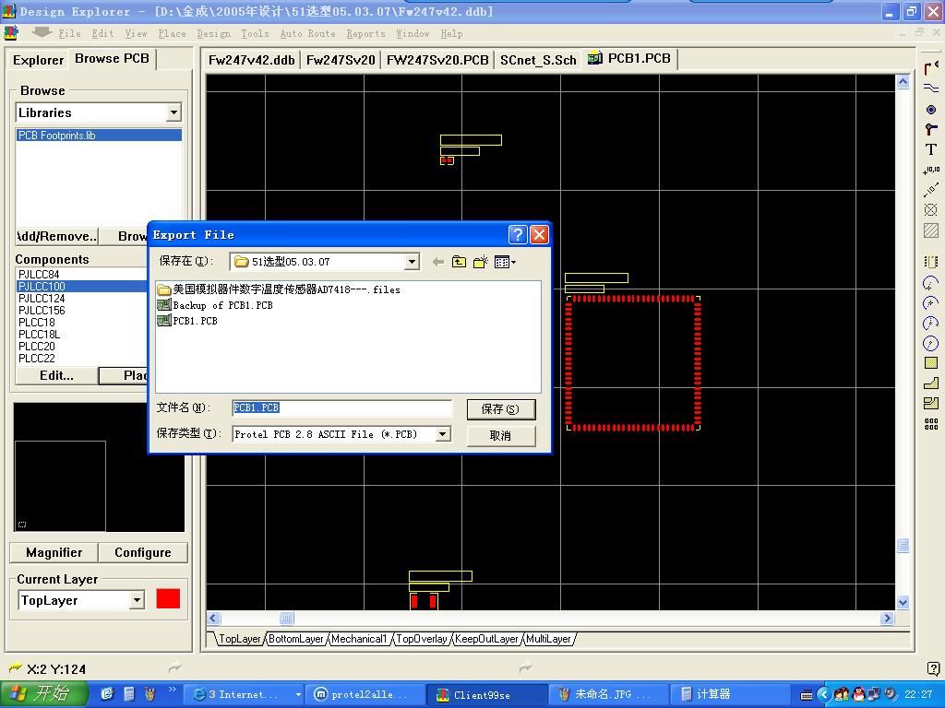Open the Place menu
Screen dimensions: 945x708
click(x=172, y=34)
